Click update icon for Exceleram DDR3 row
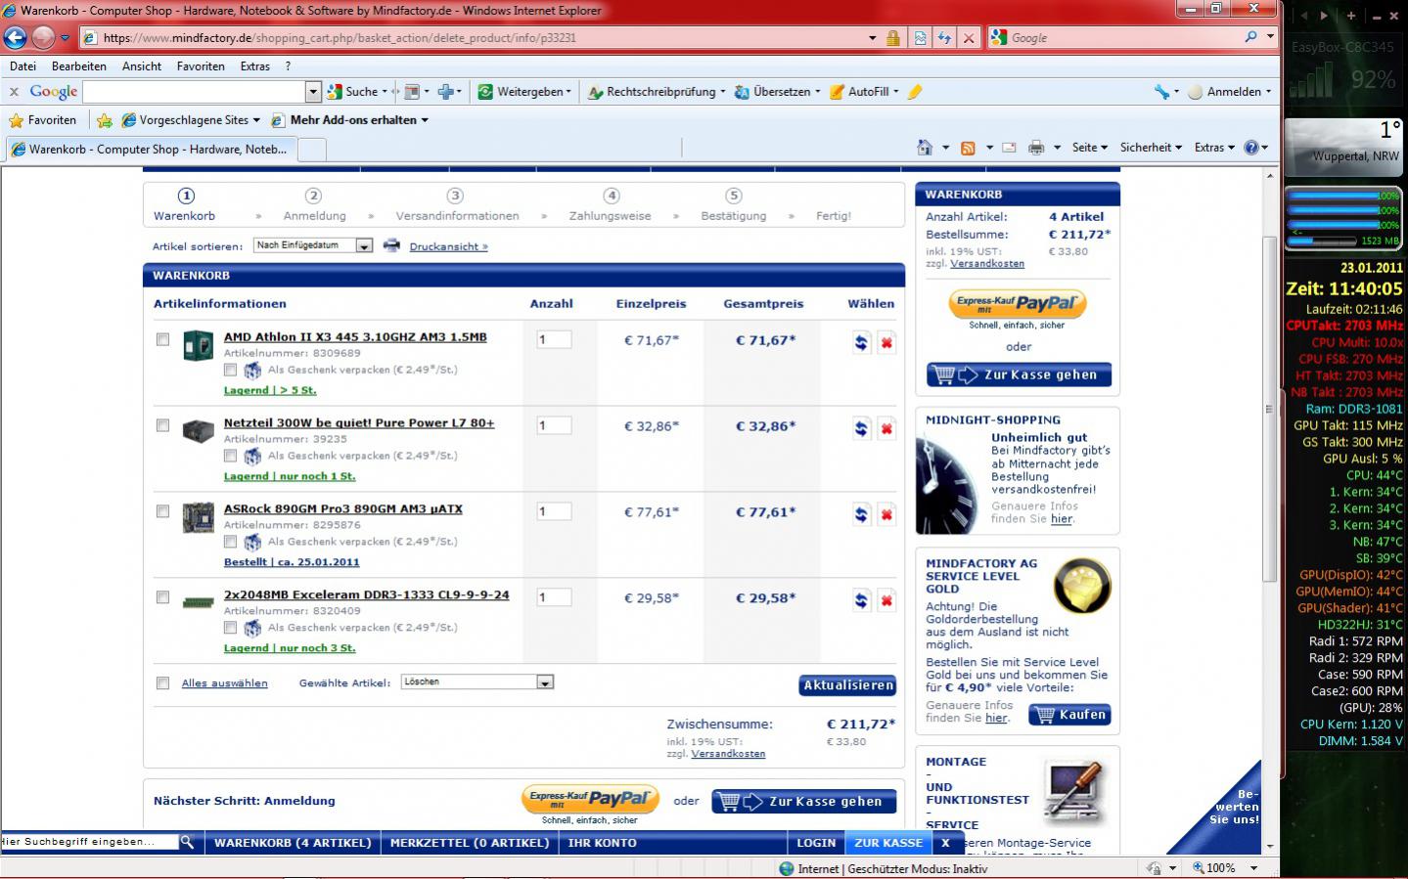Screen dimensions: 1408x879 point(861,601)
